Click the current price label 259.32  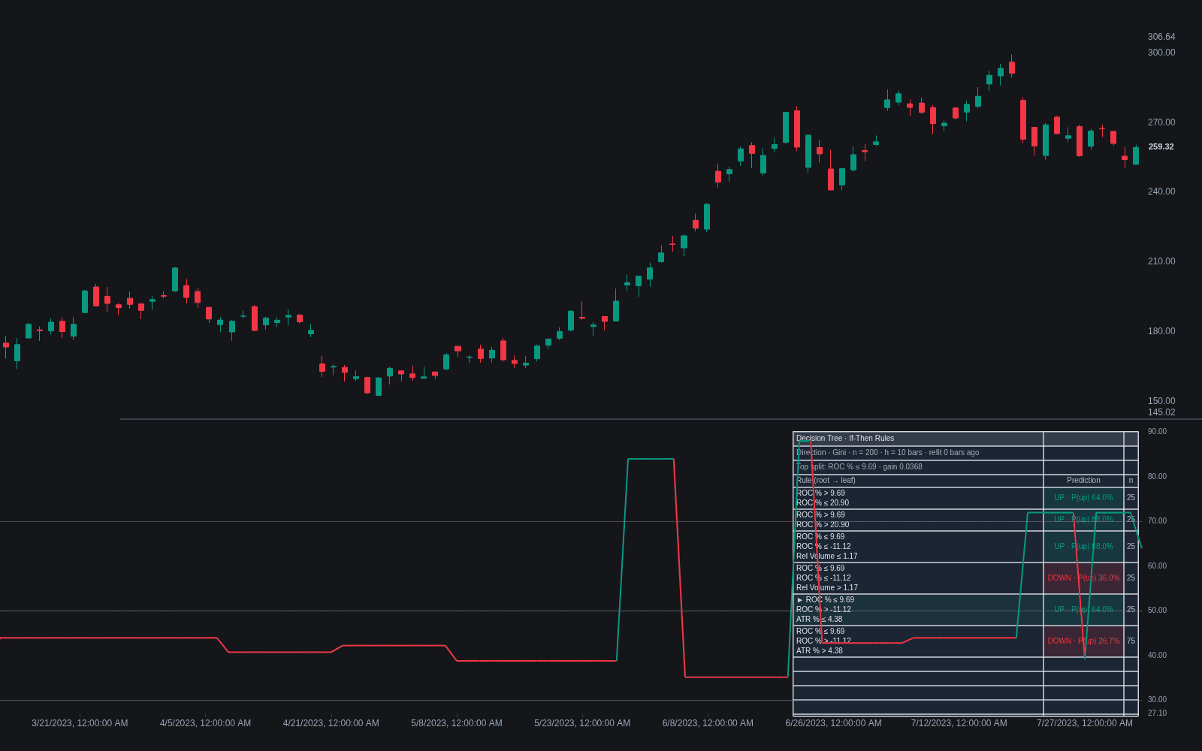[1161, 146]
